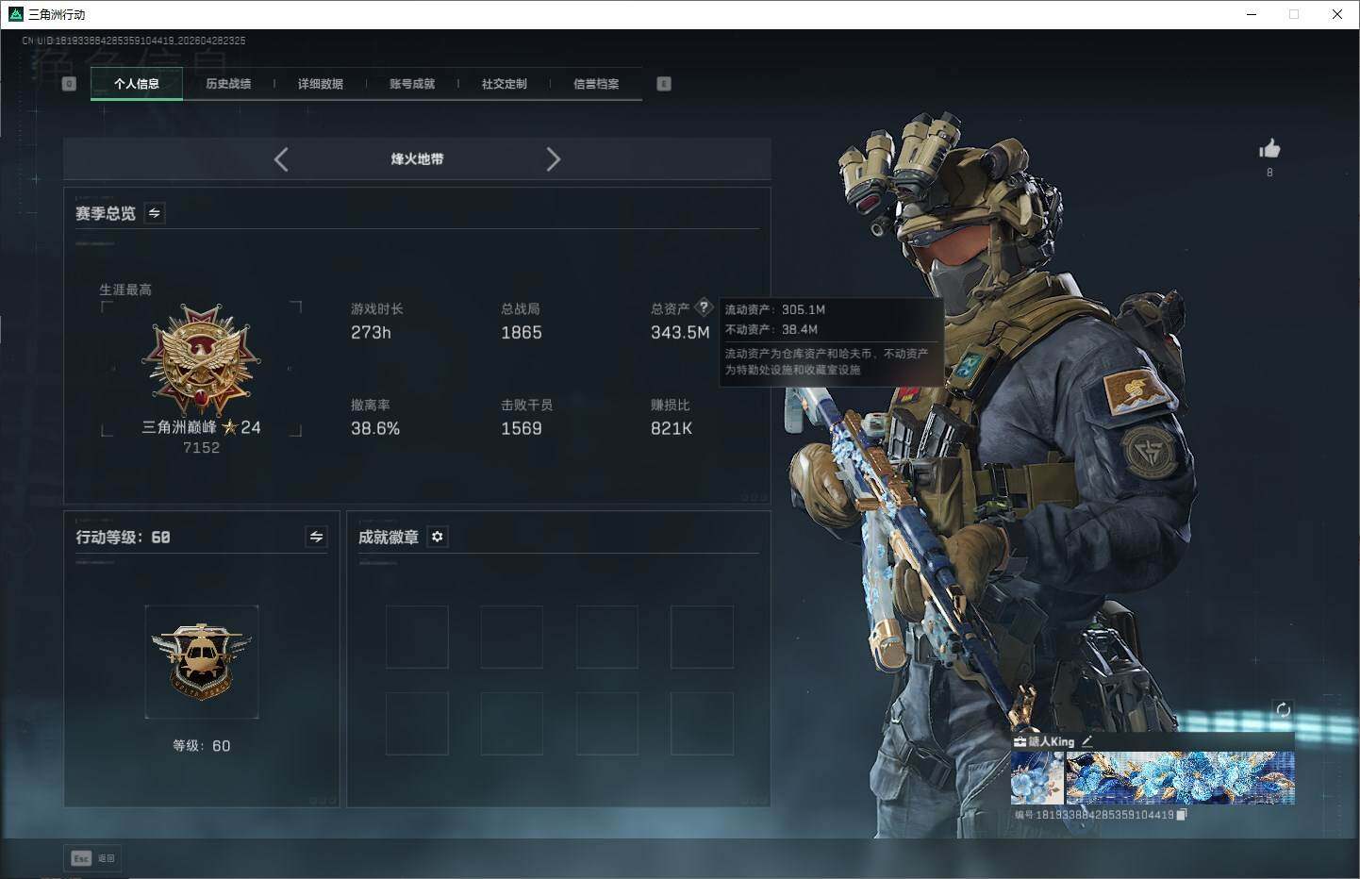Select the first empty achievement badge slot
The width and height of the screenshot is (1360, 879).
pyautogui.click(x=417, y=637)
